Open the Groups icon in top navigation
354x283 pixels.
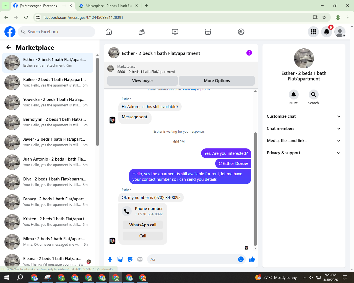(241, 32)
